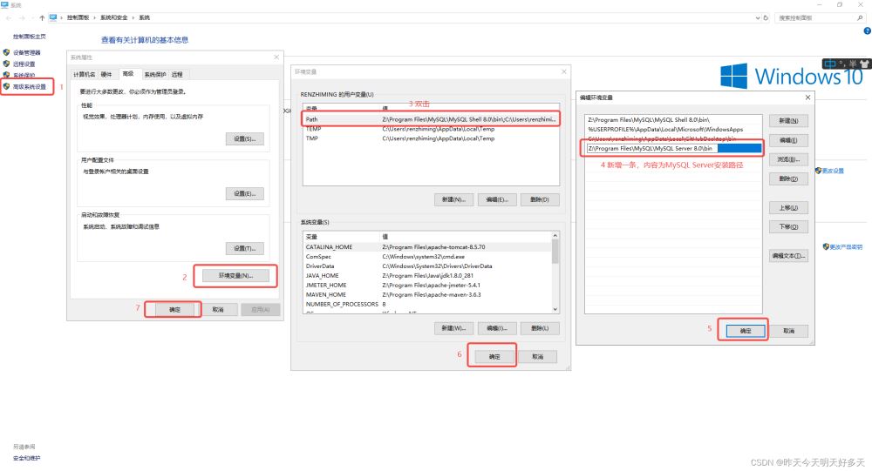Click system variables 删除(L) button

point(540,328)
